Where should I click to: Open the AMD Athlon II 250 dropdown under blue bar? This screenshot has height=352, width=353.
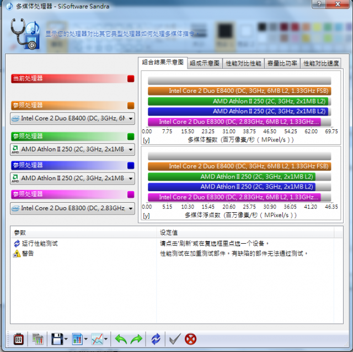click(72, 178)
